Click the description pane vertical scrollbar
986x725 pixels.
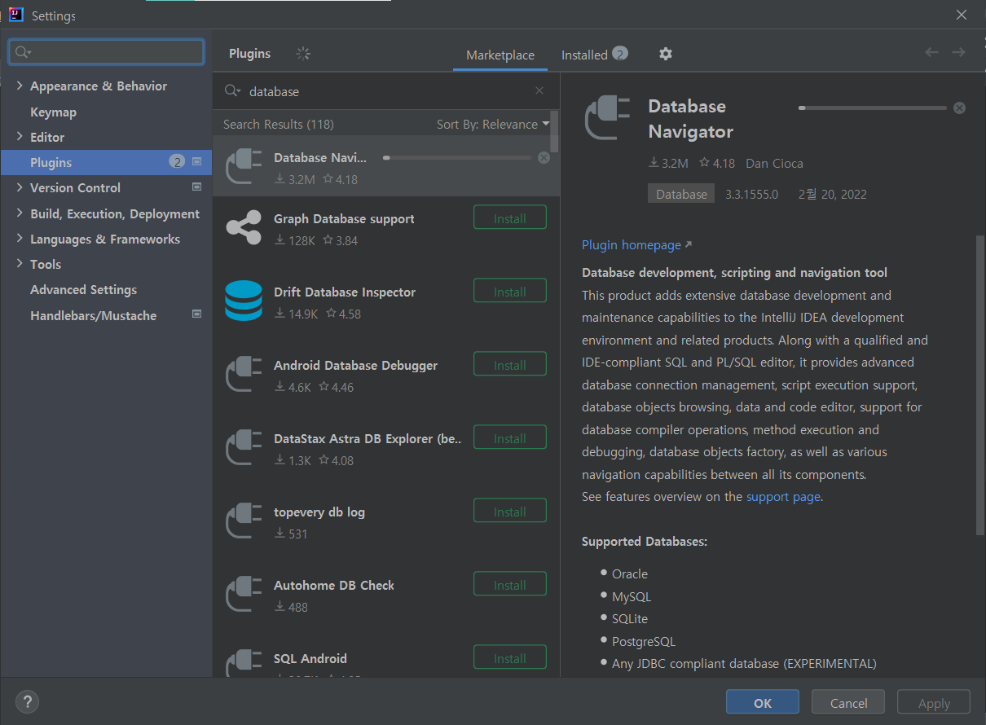980,384
